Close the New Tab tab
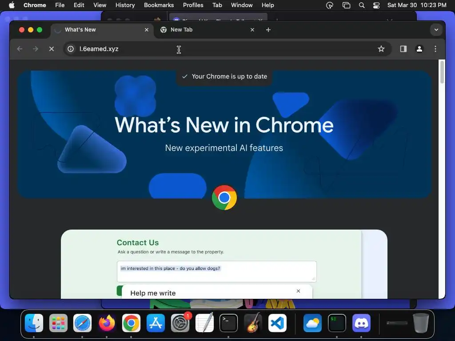This screenshot has width=455, height=341. pyautogui.click(x=252, y=30)
